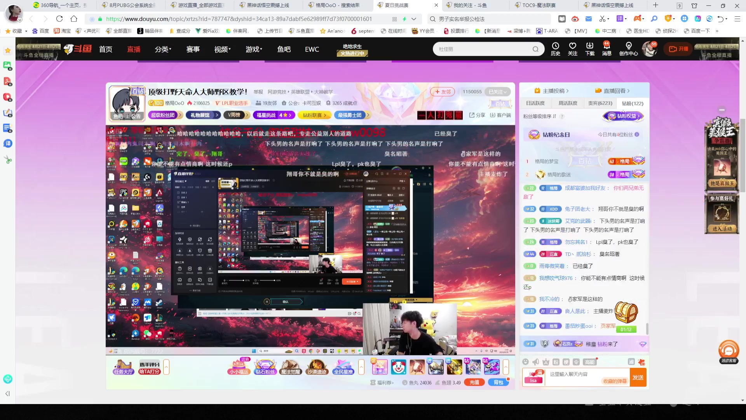Click the browser home icon

[74, 19]
